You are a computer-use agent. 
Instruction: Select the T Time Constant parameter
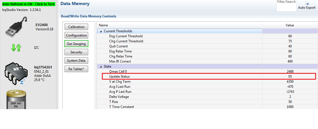click(122, 107)
